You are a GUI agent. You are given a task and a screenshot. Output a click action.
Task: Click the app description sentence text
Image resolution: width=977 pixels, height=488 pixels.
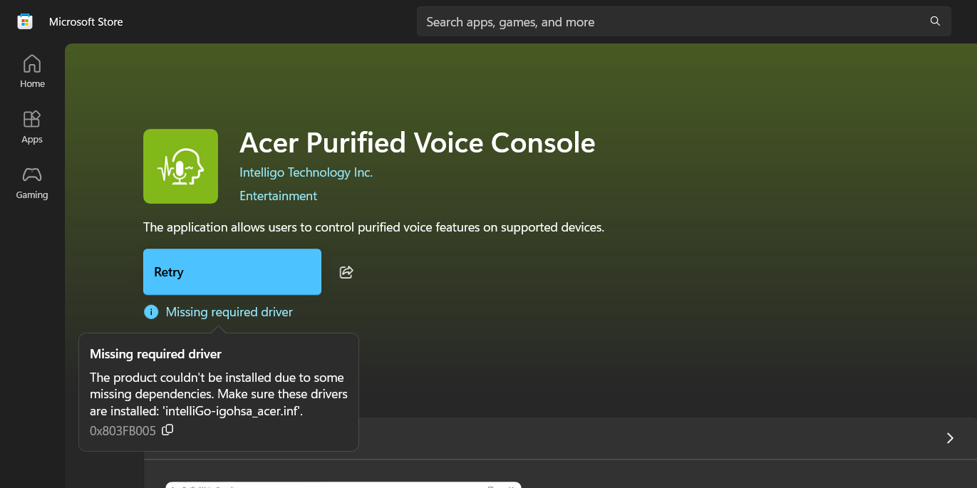(x=373, y=227)
